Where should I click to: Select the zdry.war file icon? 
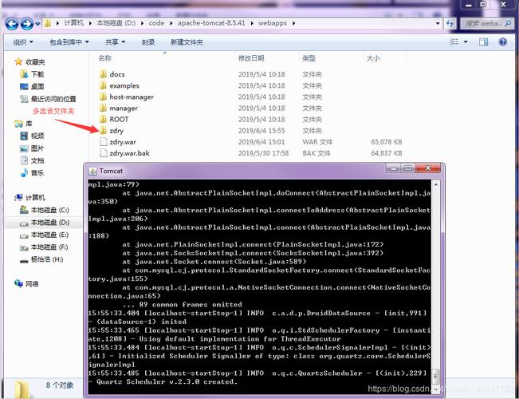[104, 141]
